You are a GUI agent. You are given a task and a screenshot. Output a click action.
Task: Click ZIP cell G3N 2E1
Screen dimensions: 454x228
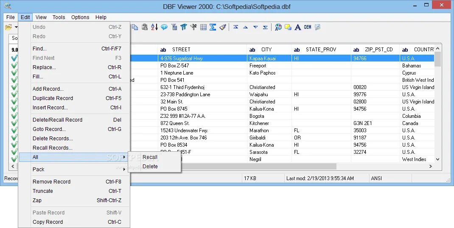click(x=375, y=123)
